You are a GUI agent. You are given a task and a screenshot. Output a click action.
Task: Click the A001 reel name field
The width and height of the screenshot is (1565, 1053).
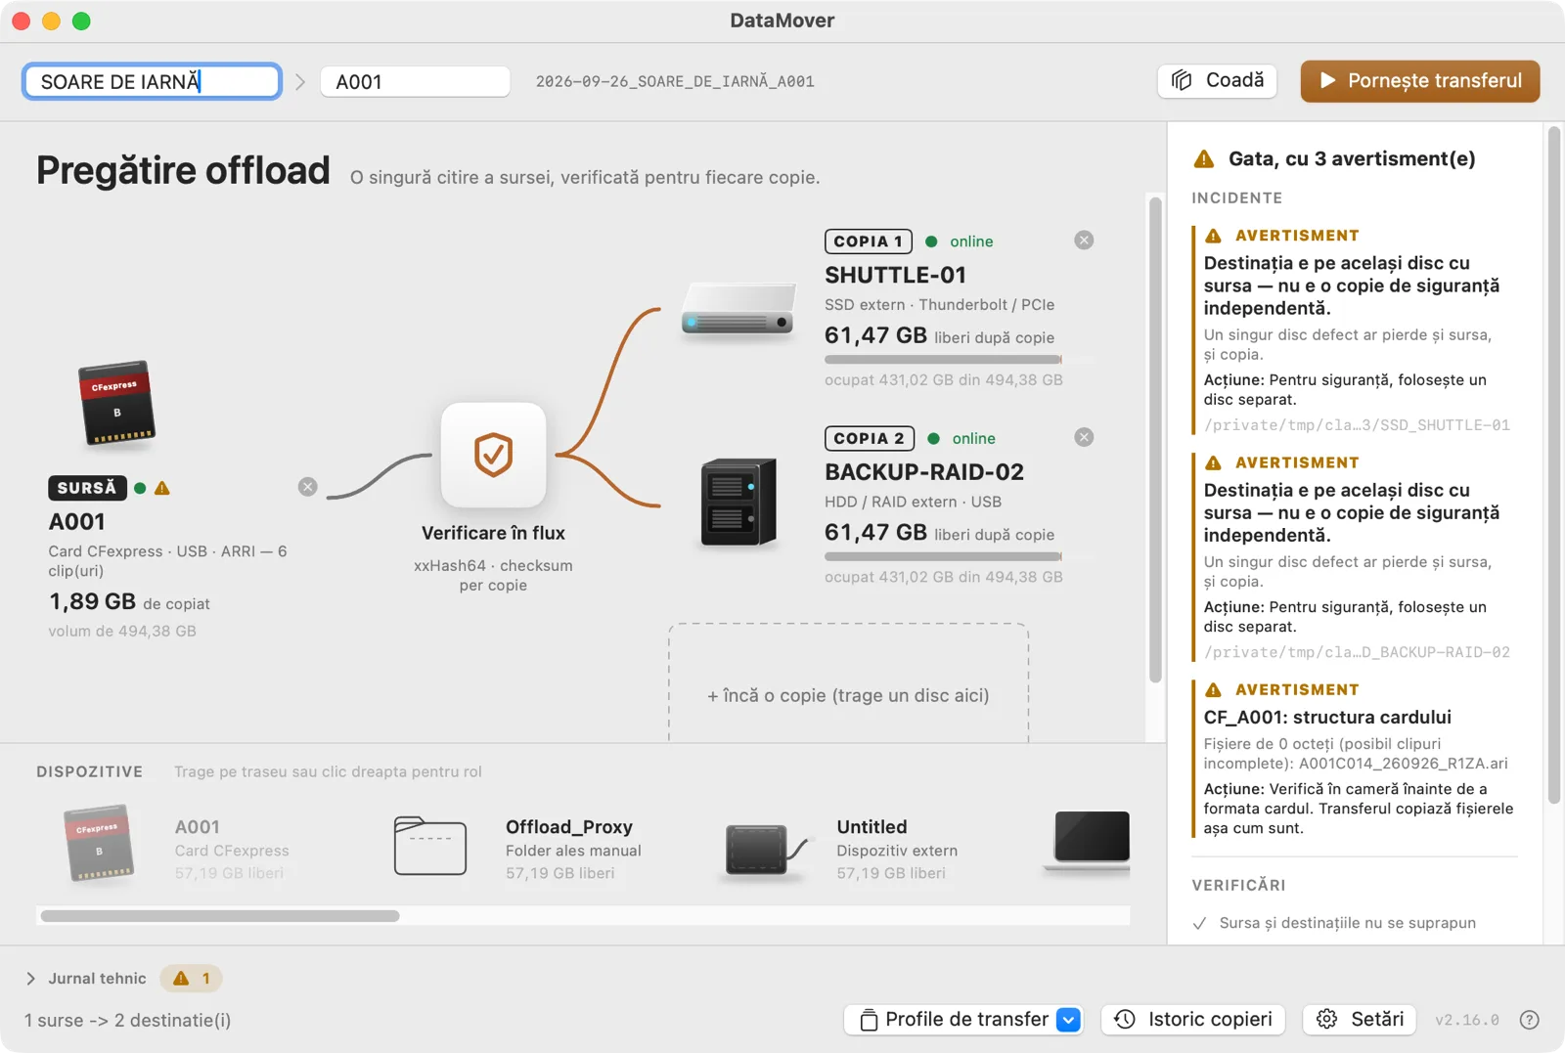pyautogui.click(x=415, y=81)
